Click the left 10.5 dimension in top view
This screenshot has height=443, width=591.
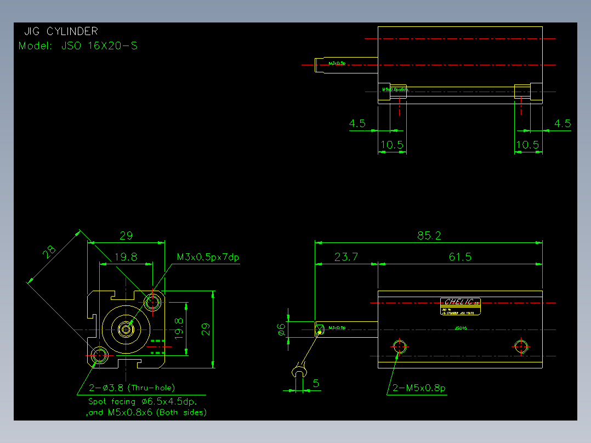pyautogui.click(x=392, y=145)
